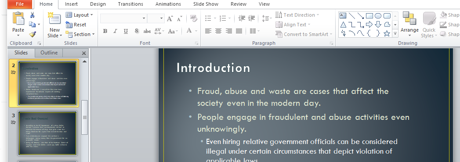Select the Format Painter brush
The image size is (460, 162).
tap(32, 34)
